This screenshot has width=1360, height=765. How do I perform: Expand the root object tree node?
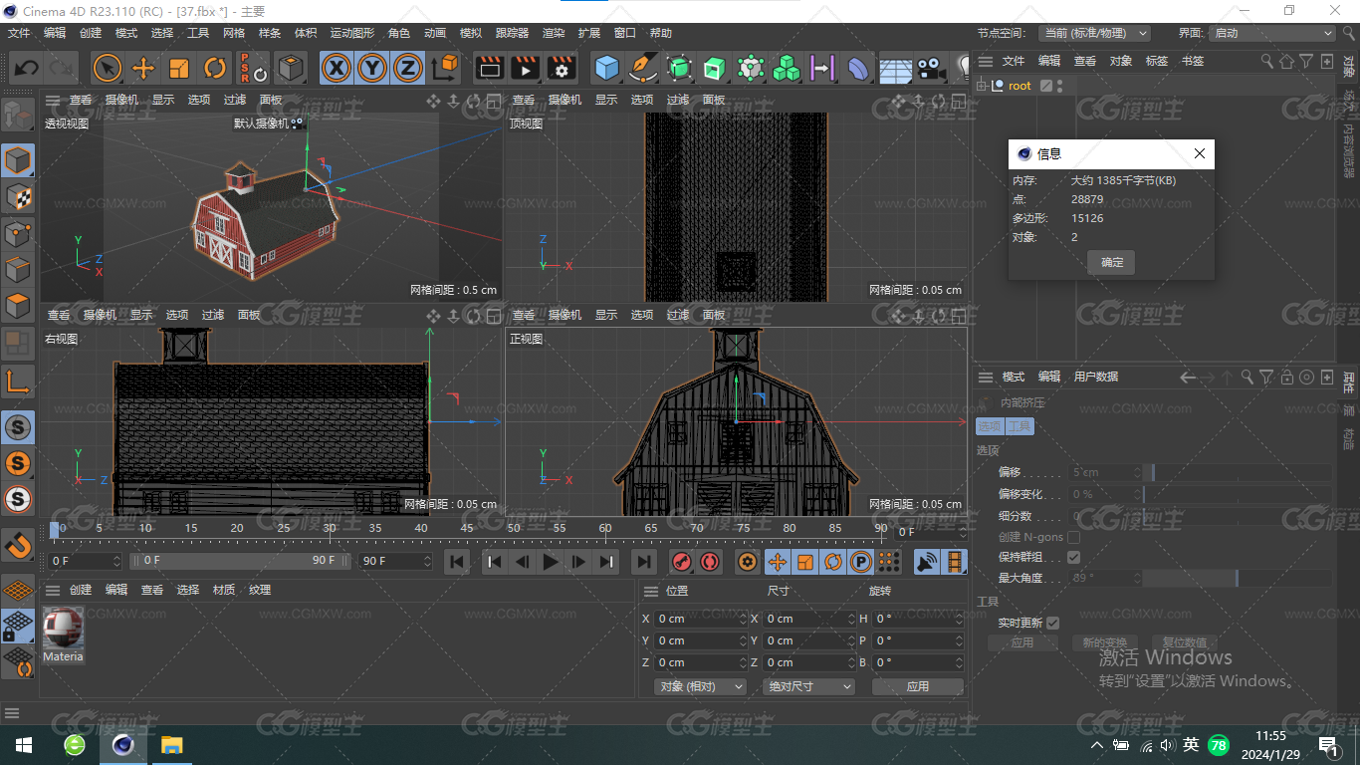(x=982, y=86)
